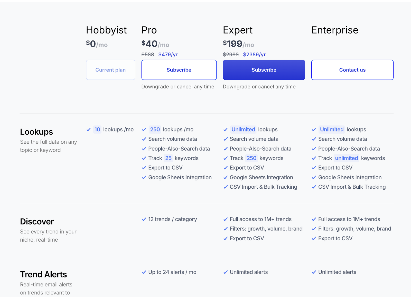The image size is (411, 297).
Task: Click Enterprise's Filters: growth, volume, brand checkmark
Action: pyautogui.click(x=314, y=229)
